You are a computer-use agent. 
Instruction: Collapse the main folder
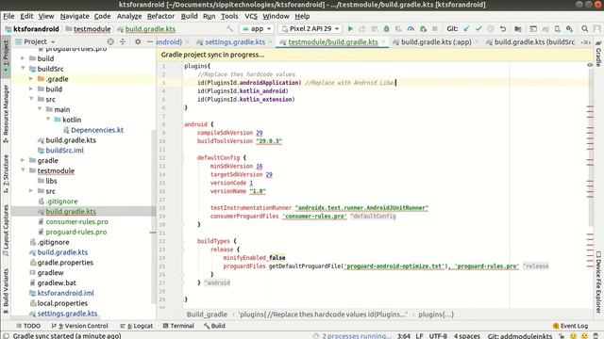pos(40,109)
